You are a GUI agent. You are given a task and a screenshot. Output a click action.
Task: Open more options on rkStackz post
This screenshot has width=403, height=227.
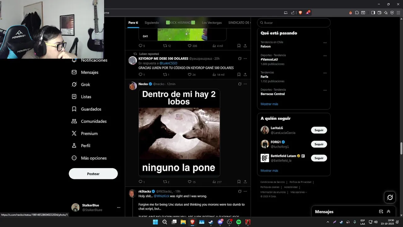click(245, 191)
